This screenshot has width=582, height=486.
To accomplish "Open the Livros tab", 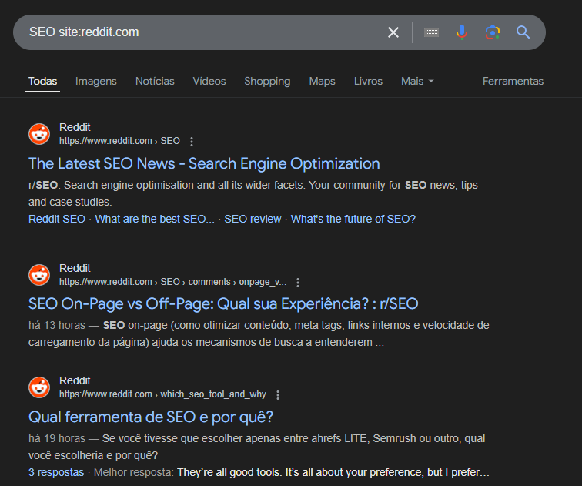I will pyautogui.click(x=368, y=82).
